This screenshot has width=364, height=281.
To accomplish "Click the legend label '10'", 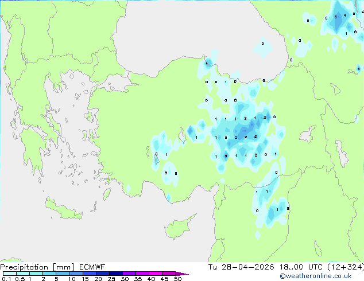I will (x=72, y=279).
